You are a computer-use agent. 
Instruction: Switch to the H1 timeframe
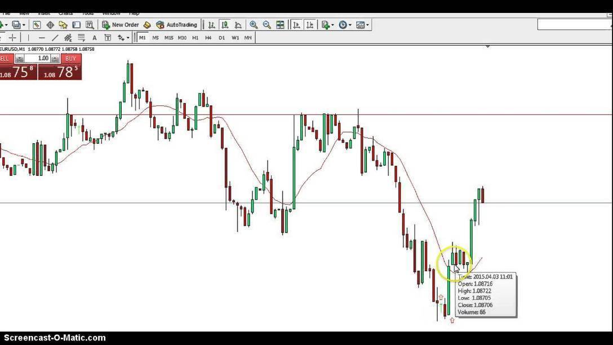click(x=196, y=38)
